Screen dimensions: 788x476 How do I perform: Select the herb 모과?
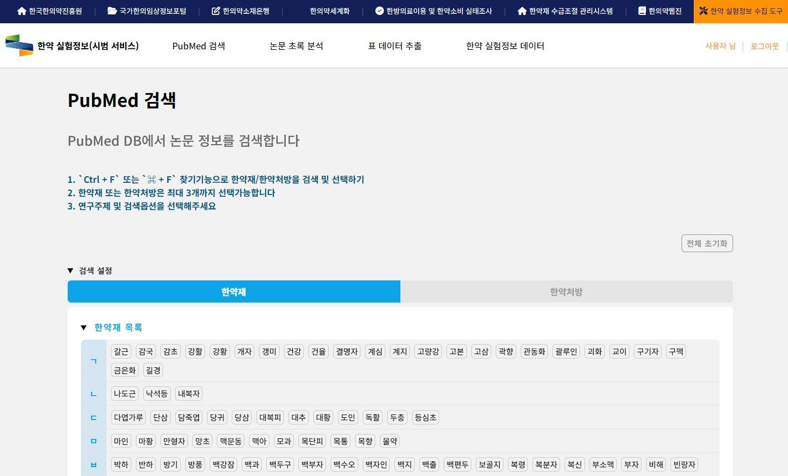283,441
